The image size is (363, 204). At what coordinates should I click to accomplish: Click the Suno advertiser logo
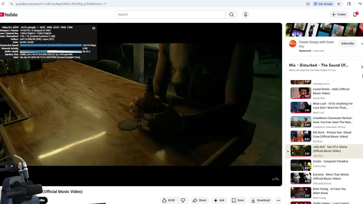click(x=292, y=44)
